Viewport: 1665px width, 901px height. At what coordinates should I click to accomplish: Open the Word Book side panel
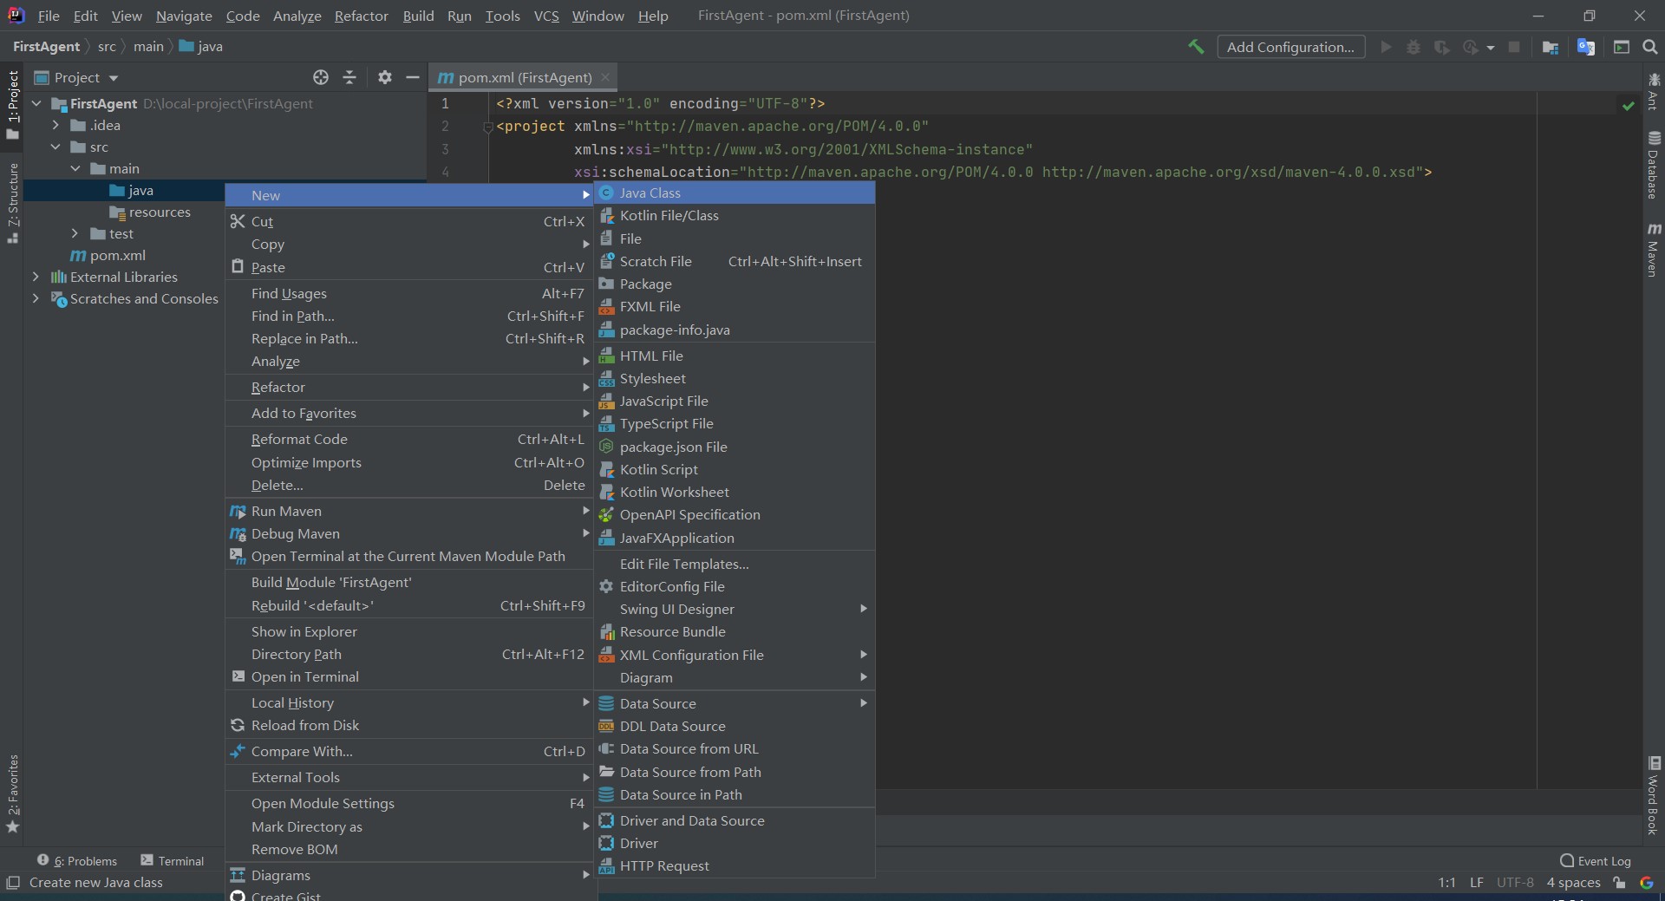click(x=1654, y=796)
